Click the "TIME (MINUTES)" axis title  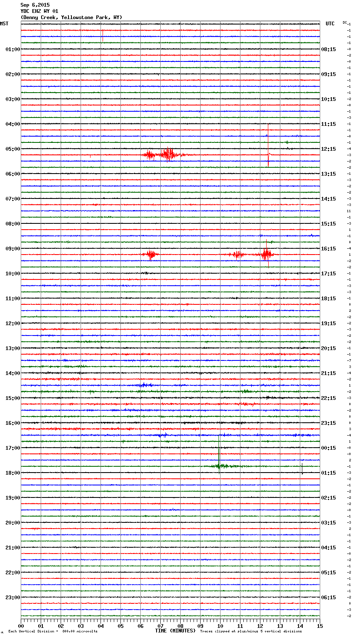pyautogui.click(x=175, y=631)
